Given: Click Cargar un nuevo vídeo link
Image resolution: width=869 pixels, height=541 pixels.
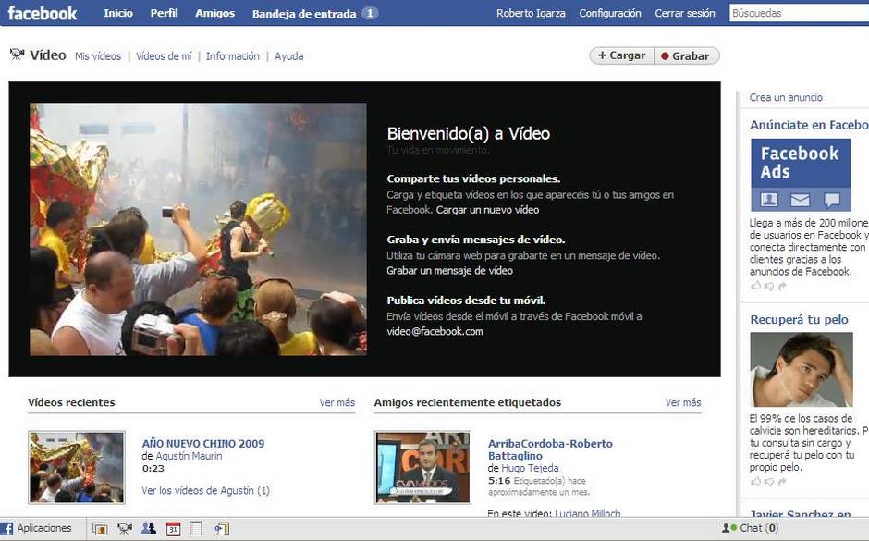Looking at the screenshot, I should click(x=488, y=210).
